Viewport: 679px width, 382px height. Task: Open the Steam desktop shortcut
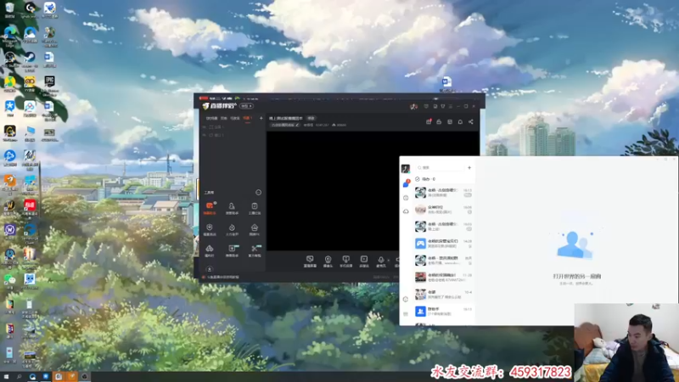pyautogui.click(x=30, y=61)
